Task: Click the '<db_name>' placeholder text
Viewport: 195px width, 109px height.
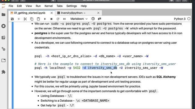Action: [x=107, y=56]
